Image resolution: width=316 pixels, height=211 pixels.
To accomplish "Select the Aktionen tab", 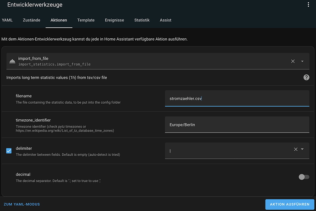I will 59,20.
